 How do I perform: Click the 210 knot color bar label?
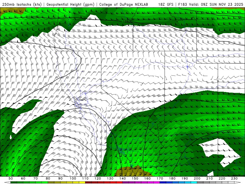pos(209,178)
